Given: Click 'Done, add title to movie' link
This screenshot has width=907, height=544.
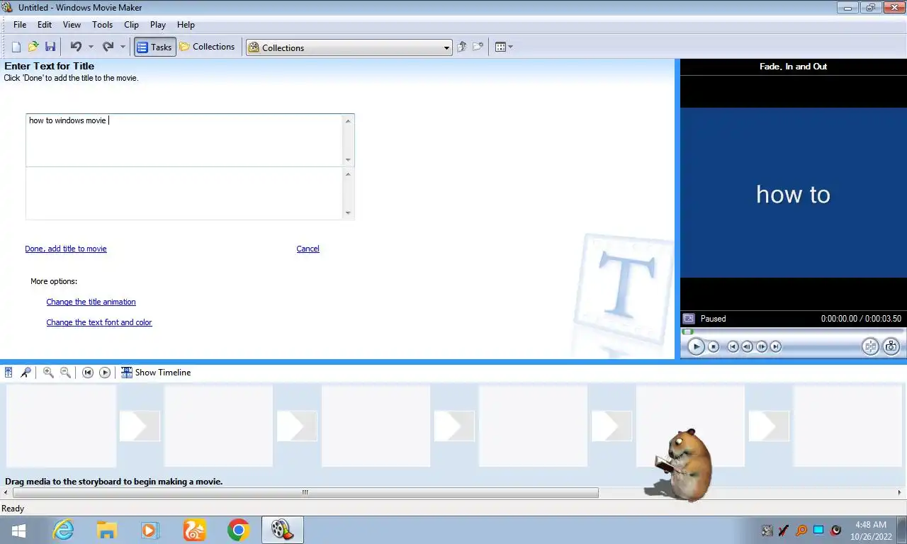Looking at the screenshot, I should tap(66, 249).
